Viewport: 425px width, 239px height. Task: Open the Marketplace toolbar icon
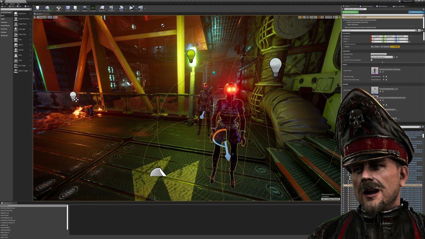pos(75,8)
